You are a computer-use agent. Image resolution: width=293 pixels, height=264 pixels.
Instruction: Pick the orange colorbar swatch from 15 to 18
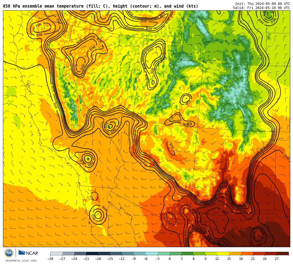tap(235, 253)
